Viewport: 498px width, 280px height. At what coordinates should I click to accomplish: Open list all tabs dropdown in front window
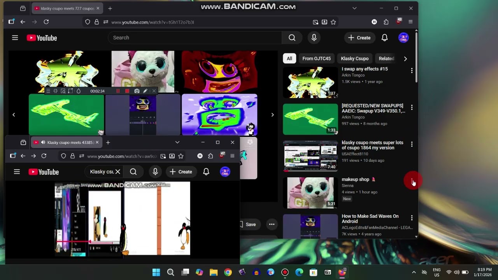pos(177,142)
